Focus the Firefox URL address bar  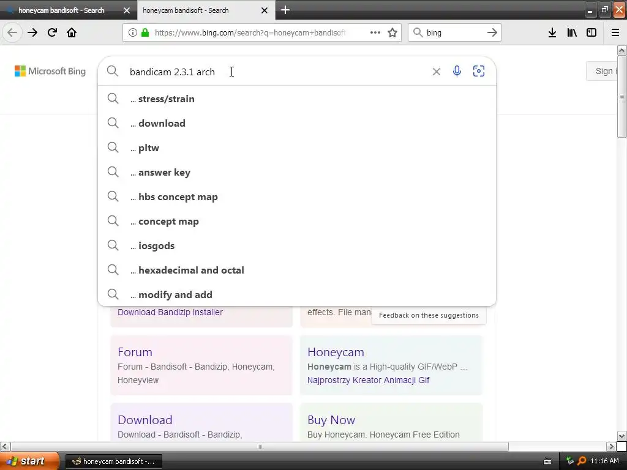[250, 32]
